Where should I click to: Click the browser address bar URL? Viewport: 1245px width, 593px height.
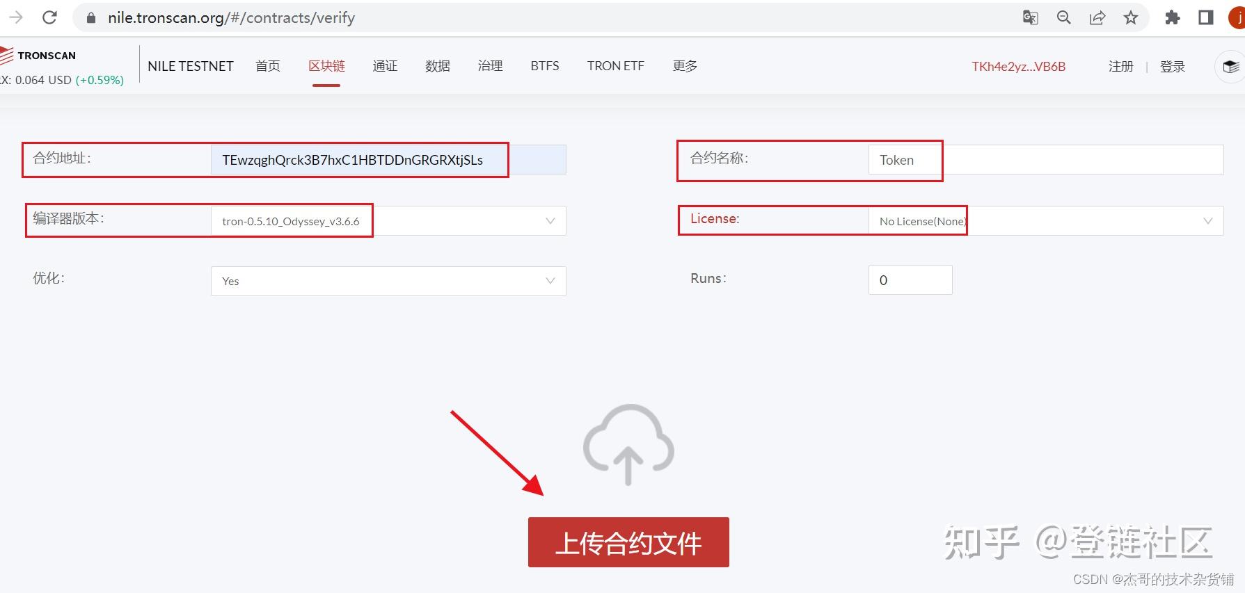231,18
